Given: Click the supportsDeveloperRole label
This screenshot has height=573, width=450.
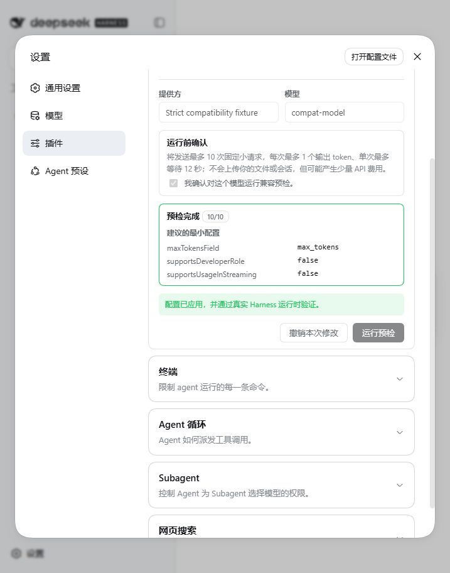Looking at the screenshot, I should tap(205, 261).
